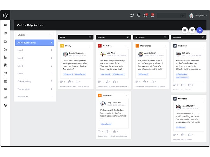Select Line 2 in sidebar list
Viewport: 210px width, 157px height.
click(35, 58)
